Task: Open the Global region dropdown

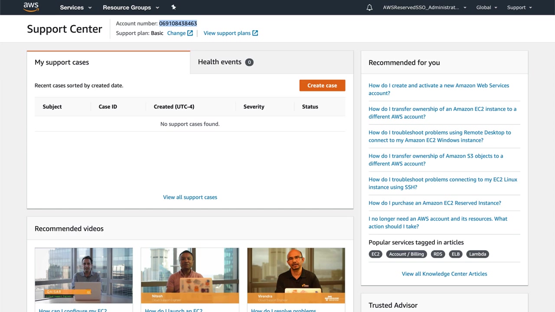Action: tap(486, 7)
